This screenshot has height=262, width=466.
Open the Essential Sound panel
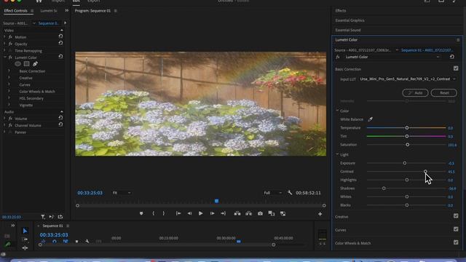348,30
